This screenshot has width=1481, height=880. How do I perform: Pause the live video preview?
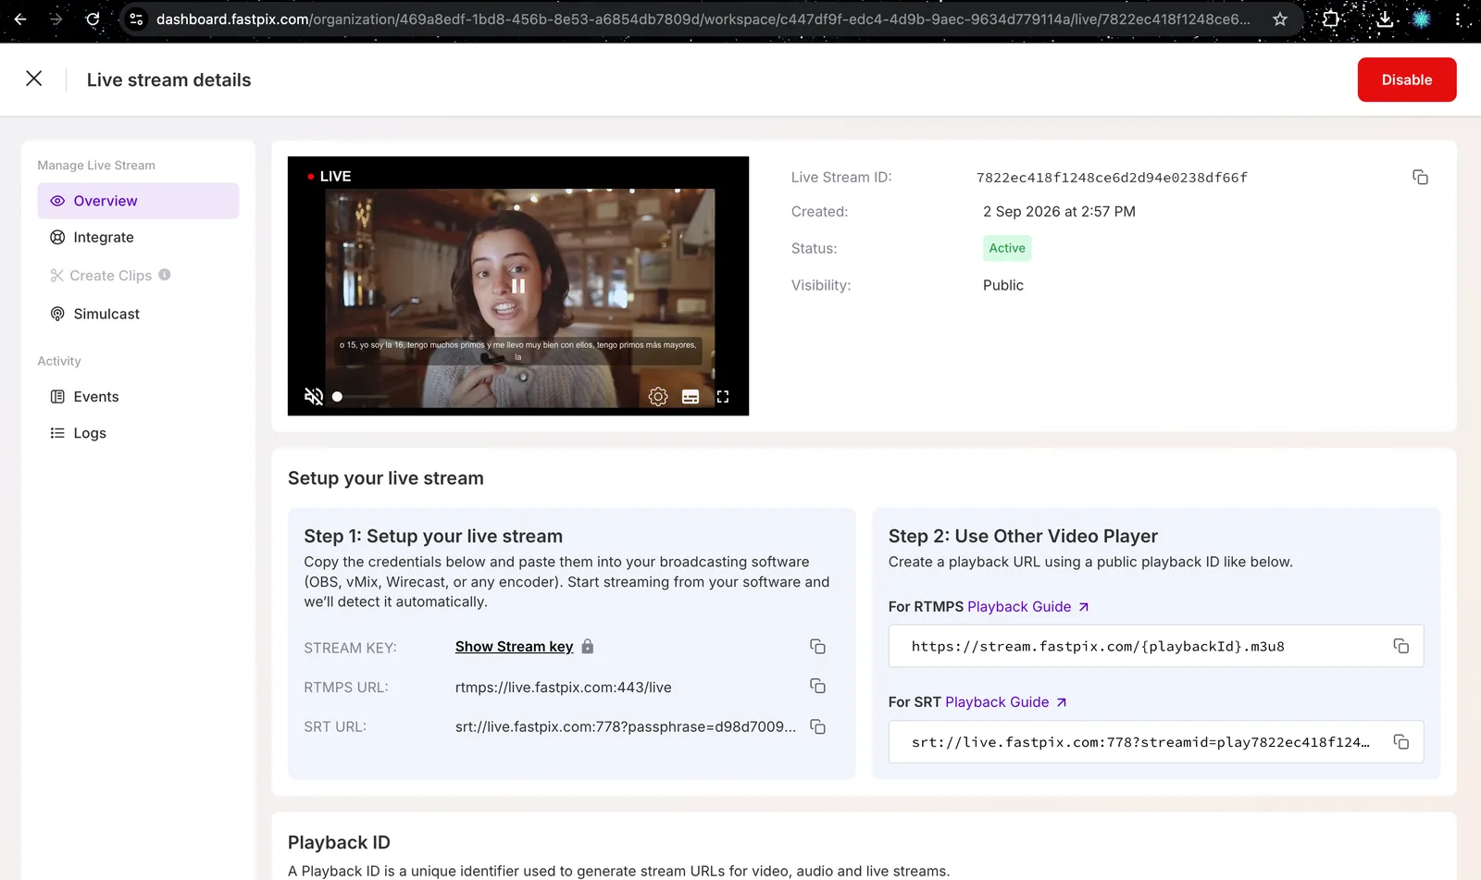click(x=518, y=286)
